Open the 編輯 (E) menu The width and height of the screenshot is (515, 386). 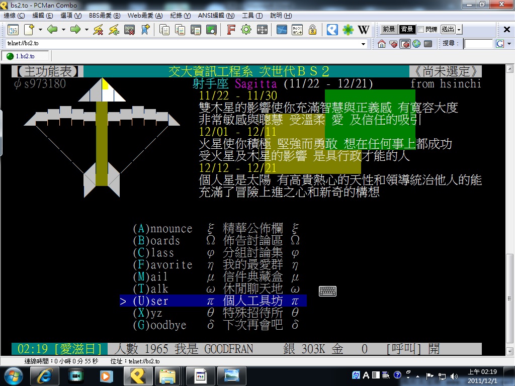tap(43, 16)
